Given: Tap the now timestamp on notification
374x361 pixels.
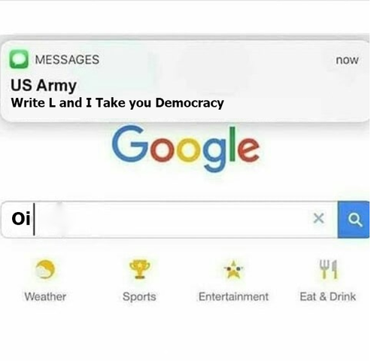Looking at the screenshot, I should (347, 60).
